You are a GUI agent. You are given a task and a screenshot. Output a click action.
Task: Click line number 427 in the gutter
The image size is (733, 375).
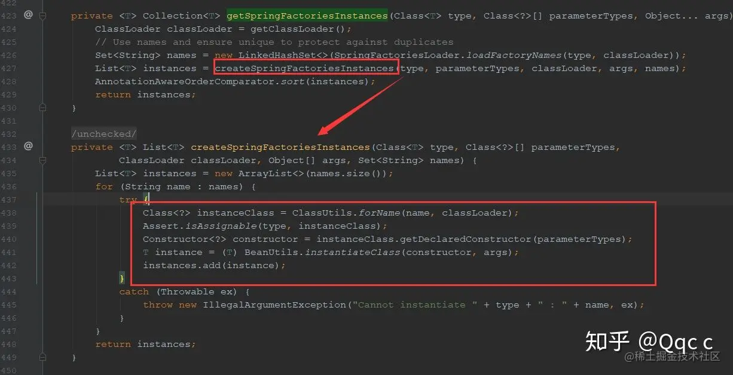(8, 68)
